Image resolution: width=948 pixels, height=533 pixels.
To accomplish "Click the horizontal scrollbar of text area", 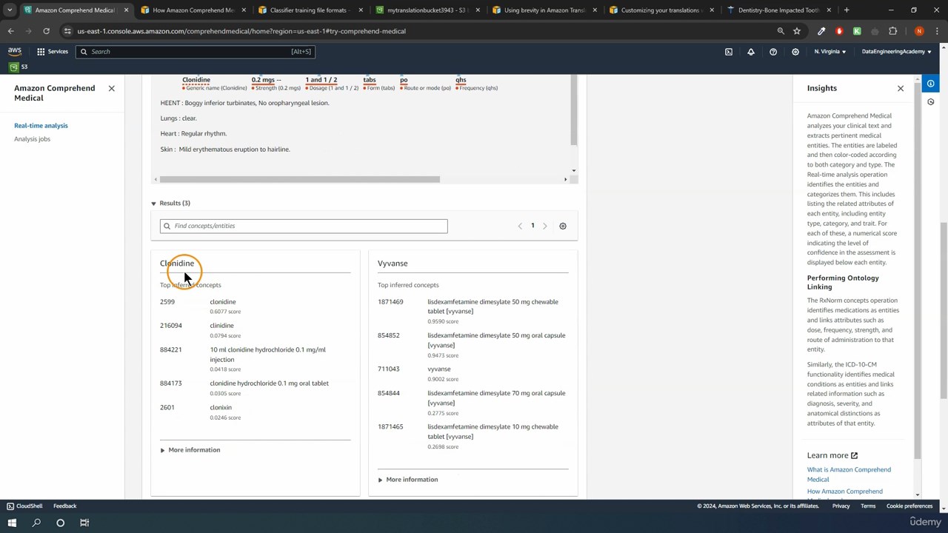I will coord(300,179).
